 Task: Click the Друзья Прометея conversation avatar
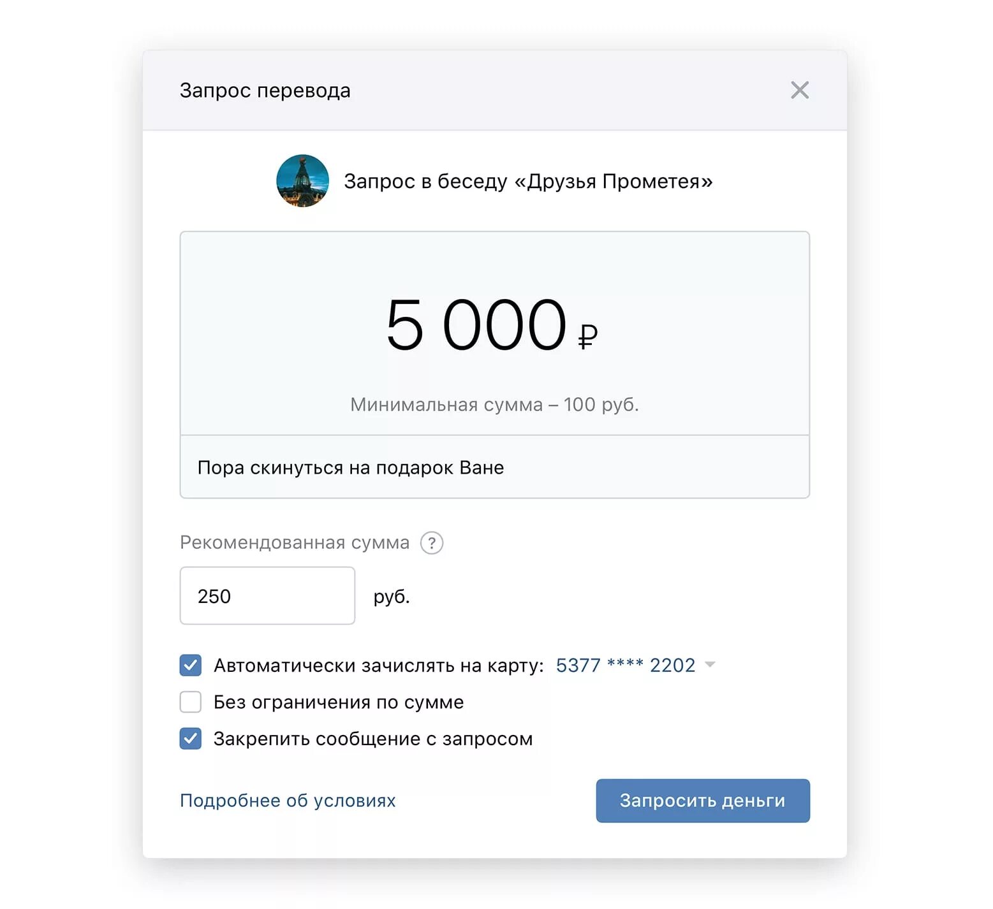pyautogui.click(x=302, y=181)
